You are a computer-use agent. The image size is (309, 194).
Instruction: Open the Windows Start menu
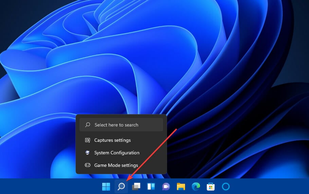(x=106, y=187)
